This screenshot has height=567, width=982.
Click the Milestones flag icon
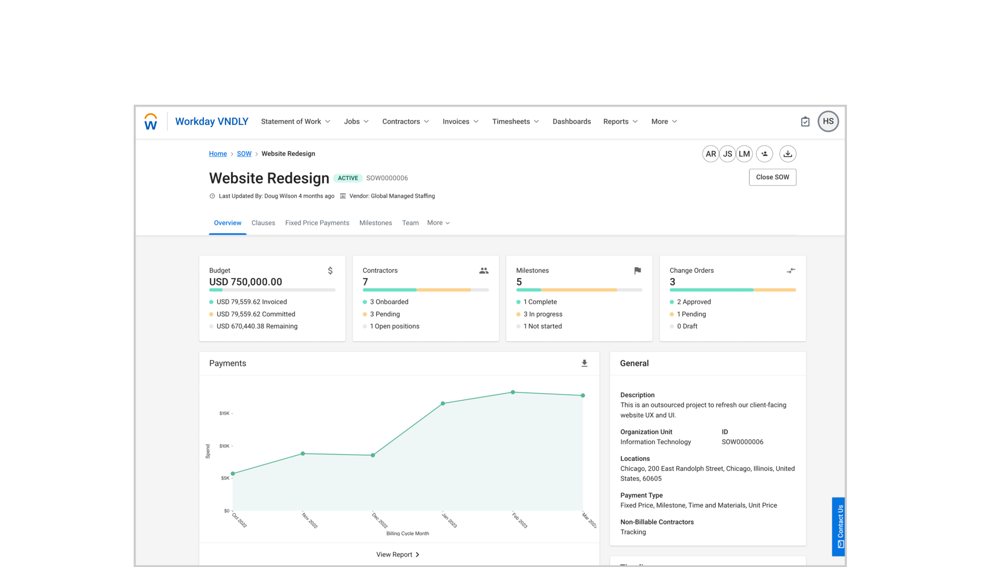(x=637, y=270)
